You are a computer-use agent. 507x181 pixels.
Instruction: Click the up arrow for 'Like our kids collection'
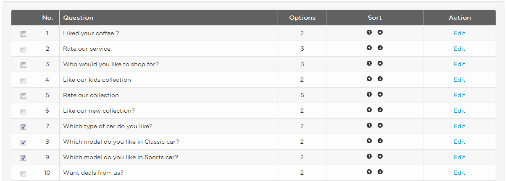pyautogui.click(x=369, y=79)
